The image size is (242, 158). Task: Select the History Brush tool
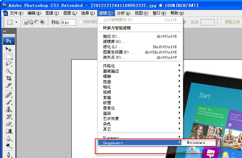(9, 116)
